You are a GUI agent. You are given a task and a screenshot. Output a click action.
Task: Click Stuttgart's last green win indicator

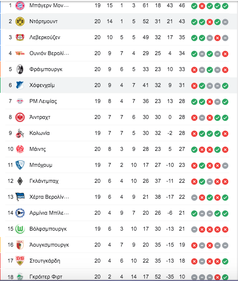[225, 262]
